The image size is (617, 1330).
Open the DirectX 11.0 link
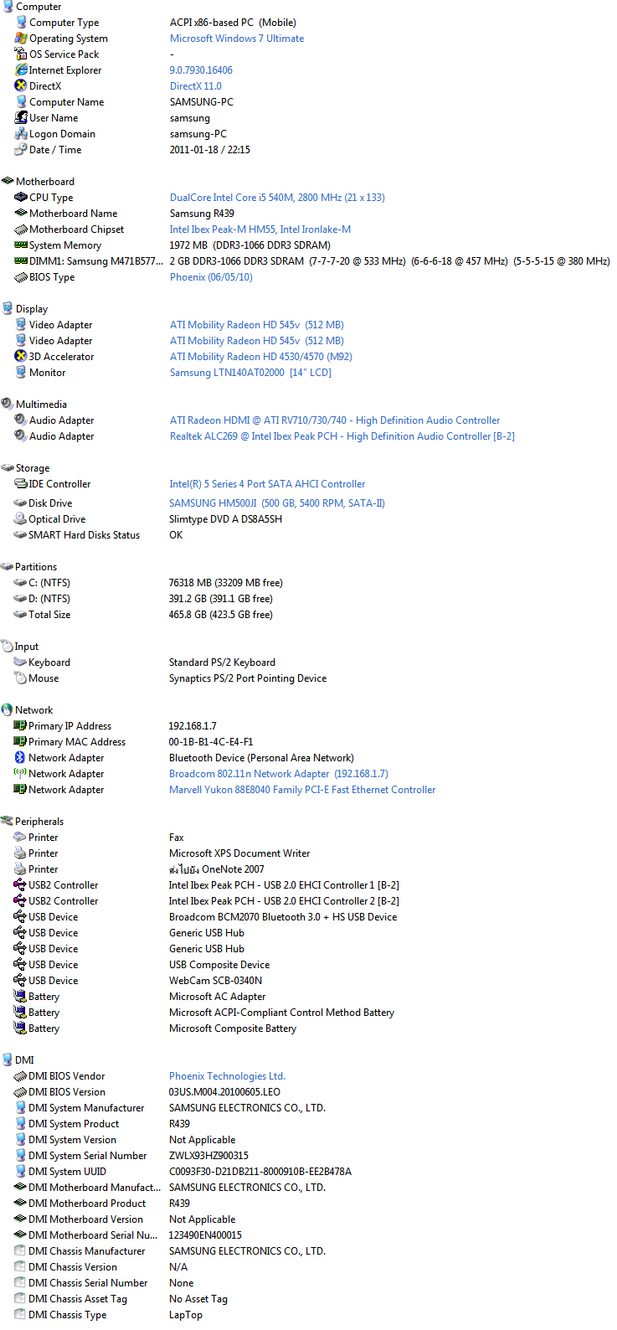click(x=196, y=86)
